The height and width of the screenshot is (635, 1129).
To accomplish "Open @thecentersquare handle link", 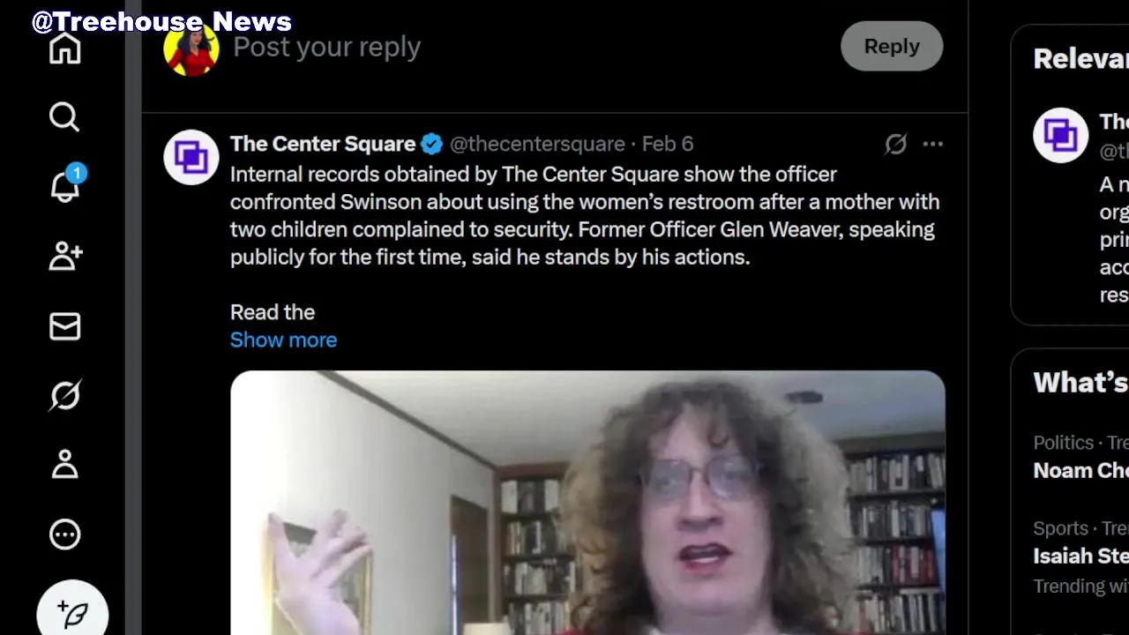I will 537,144.
